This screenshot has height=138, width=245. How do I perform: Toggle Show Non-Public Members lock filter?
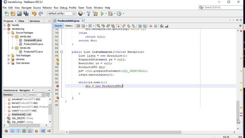point(24,131)
